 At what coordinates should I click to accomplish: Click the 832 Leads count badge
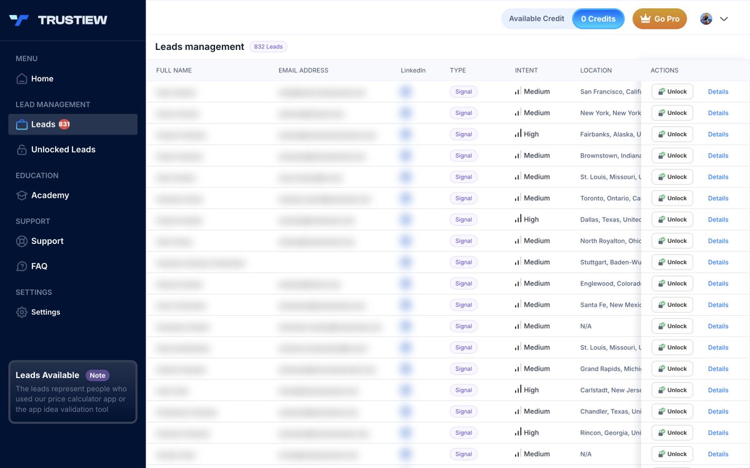(x=268, y=47)
